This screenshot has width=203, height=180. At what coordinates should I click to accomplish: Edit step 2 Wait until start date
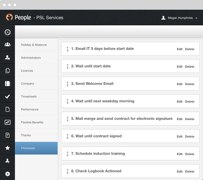point(180,66)
